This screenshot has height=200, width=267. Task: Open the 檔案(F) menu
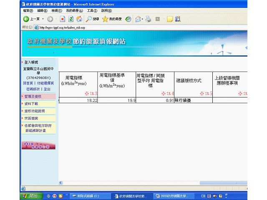point(28,10)
